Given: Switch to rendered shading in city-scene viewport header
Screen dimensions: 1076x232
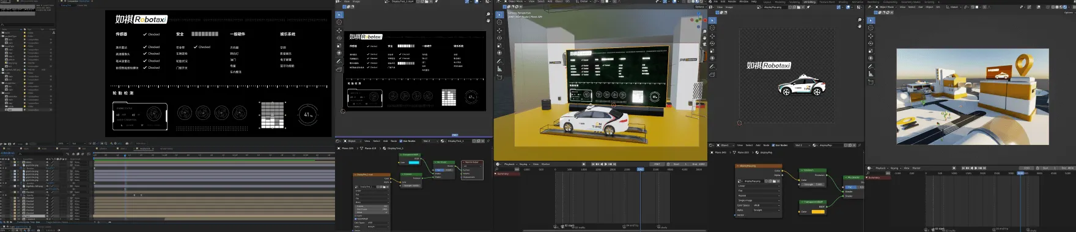Looking at the screenshot, I should click(x=1065, y=7).
